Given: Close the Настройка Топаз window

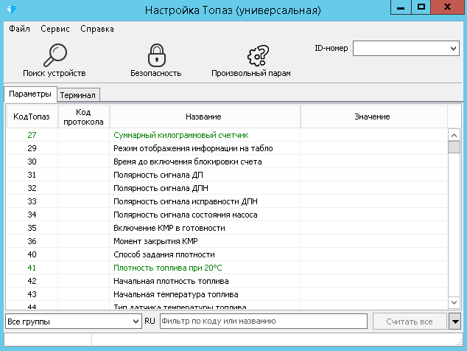Looking at the screenshot, I should 448,7.
